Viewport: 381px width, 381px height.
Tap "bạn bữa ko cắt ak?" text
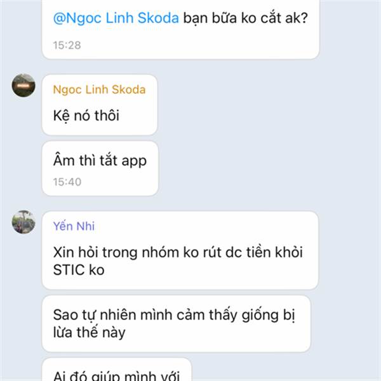point(245,18)
